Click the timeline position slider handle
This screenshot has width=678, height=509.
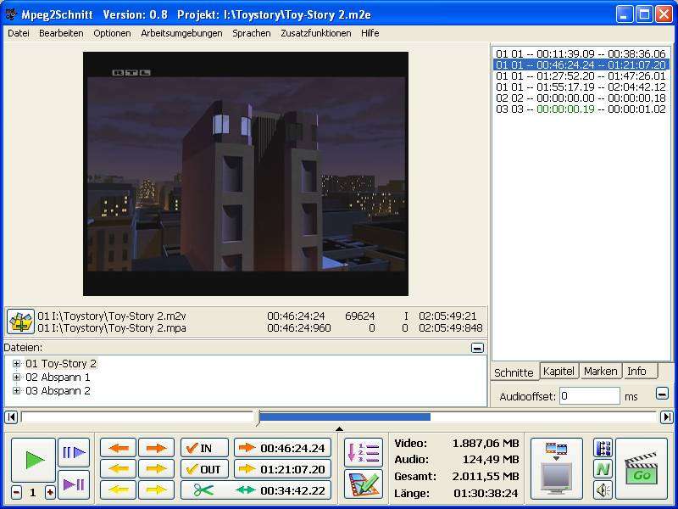258,417
